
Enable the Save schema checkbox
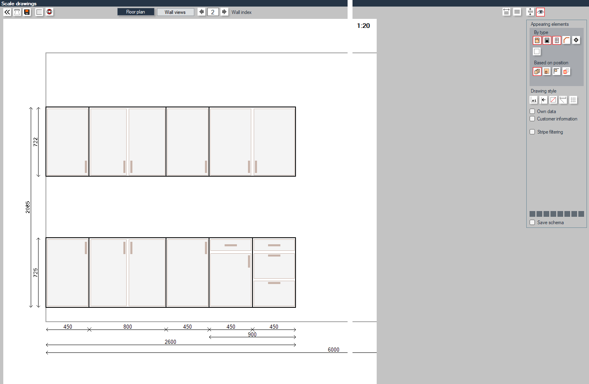532,223
